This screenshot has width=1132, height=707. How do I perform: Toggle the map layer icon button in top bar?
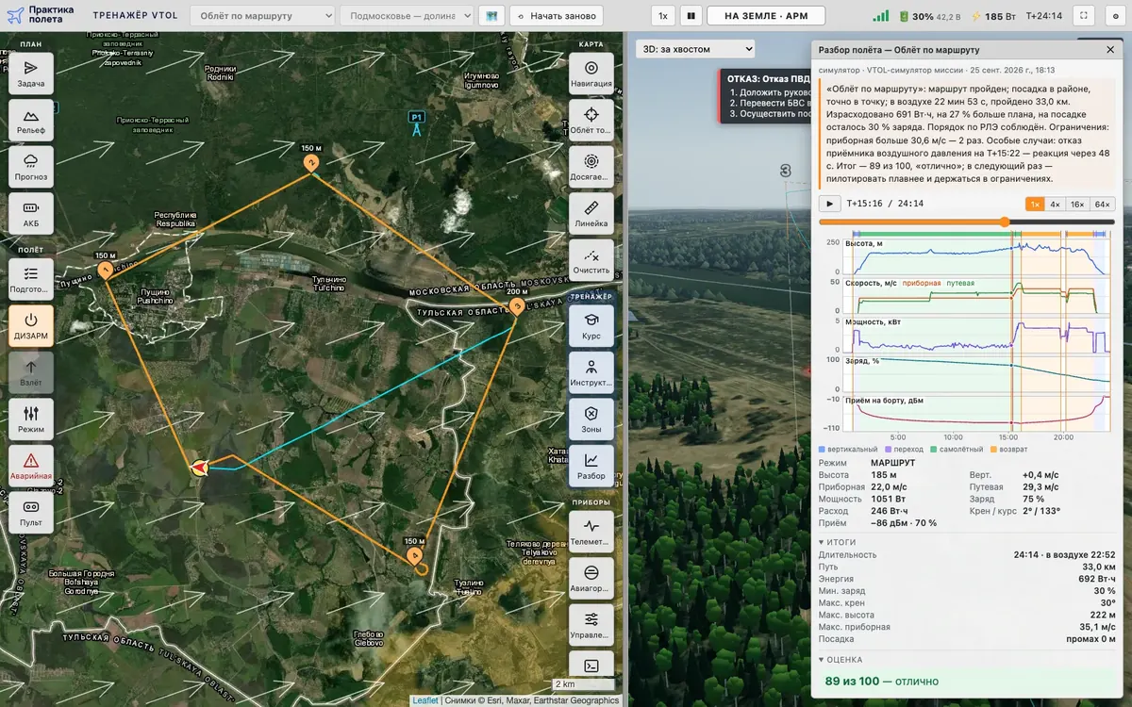tap(491, 16)
